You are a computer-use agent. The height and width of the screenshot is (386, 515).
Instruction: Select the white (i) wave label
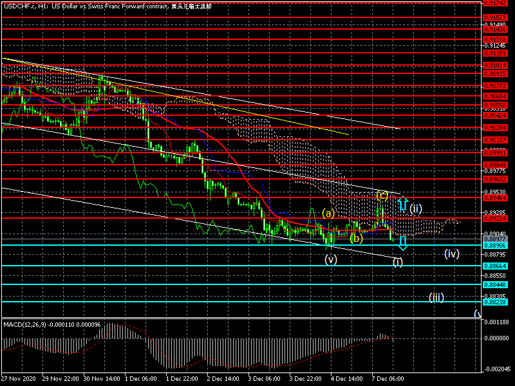coord(397,262)
